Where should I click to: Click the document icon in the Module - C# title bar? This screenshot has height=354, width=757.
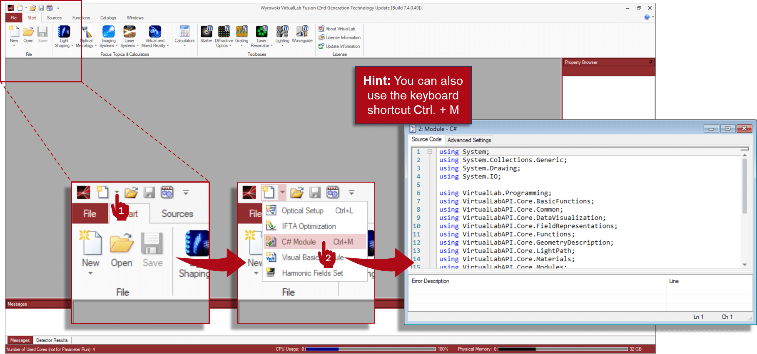pos(413,129)
